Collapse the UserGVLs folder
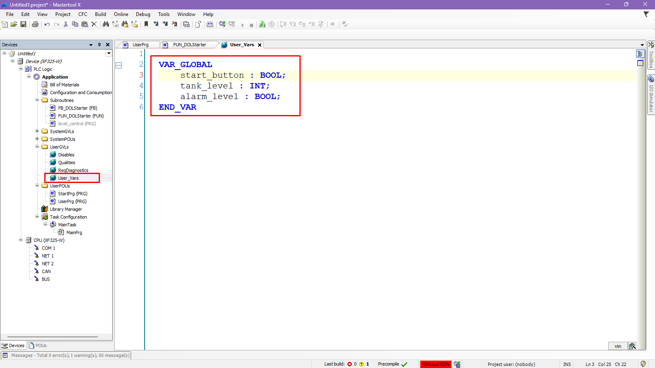 [x=37, y=147]
